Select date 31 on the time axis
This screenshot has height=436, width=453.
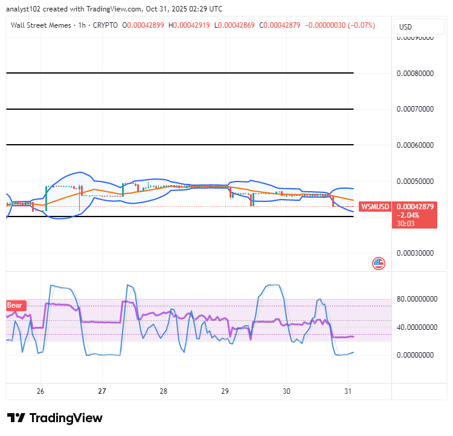coord(348,391)
